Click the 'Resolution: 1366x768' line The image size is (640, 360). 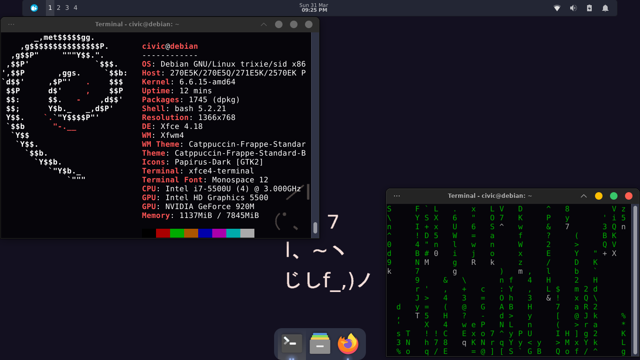(189, 118)
